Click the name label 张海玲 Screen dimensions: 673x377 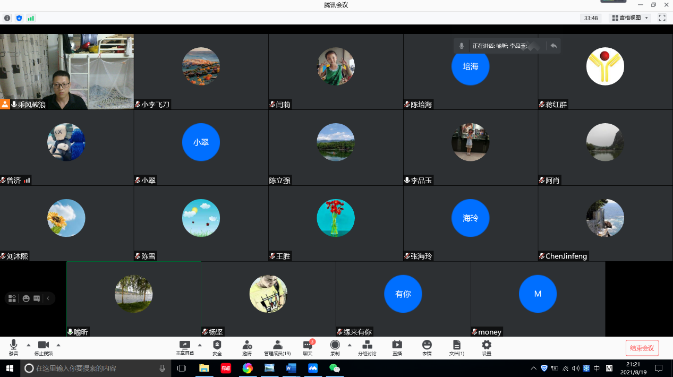pos(422,256)
